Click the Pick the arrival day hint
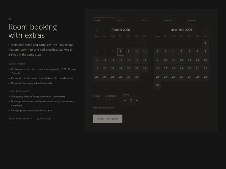The image size is (226, 169). click(103, 108)
